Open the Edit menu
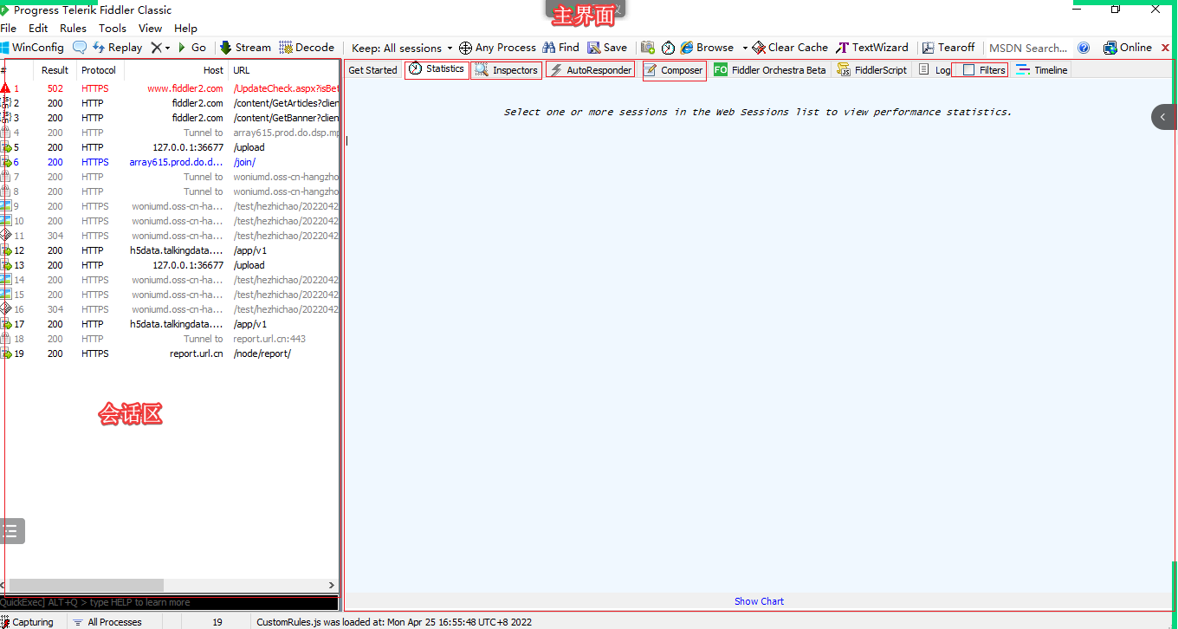The width and height of the screenshot is (1178, 629). pos(38,29)
